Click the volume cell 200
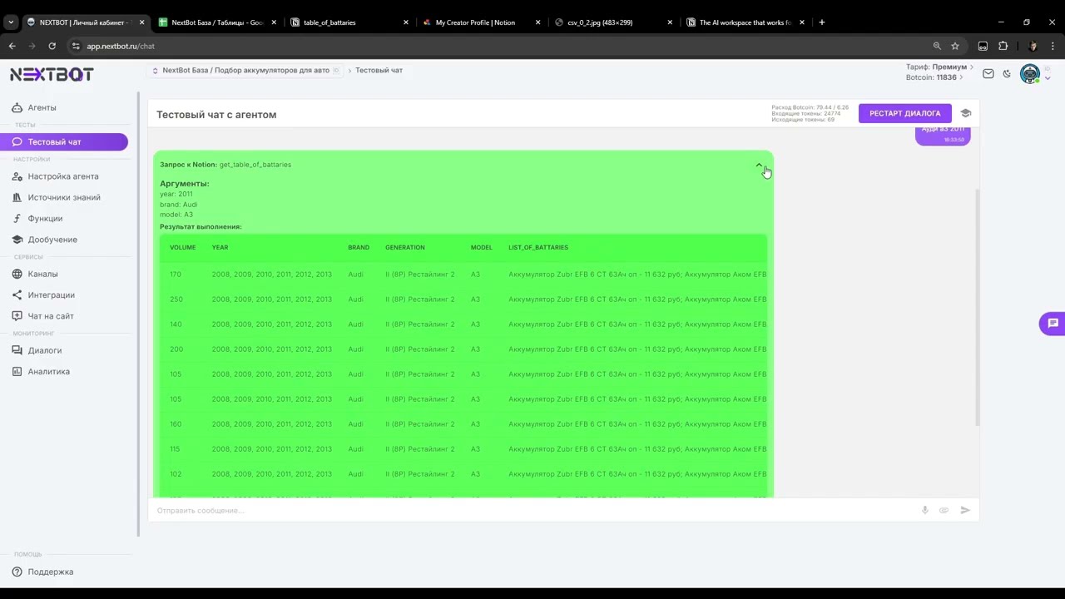This screenshot has width=1065, height=599. 176,349
